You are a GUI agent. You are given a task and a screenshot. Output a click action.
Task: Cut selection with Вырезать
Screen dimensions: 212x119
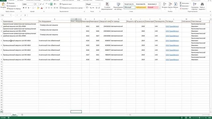[11, 3]
